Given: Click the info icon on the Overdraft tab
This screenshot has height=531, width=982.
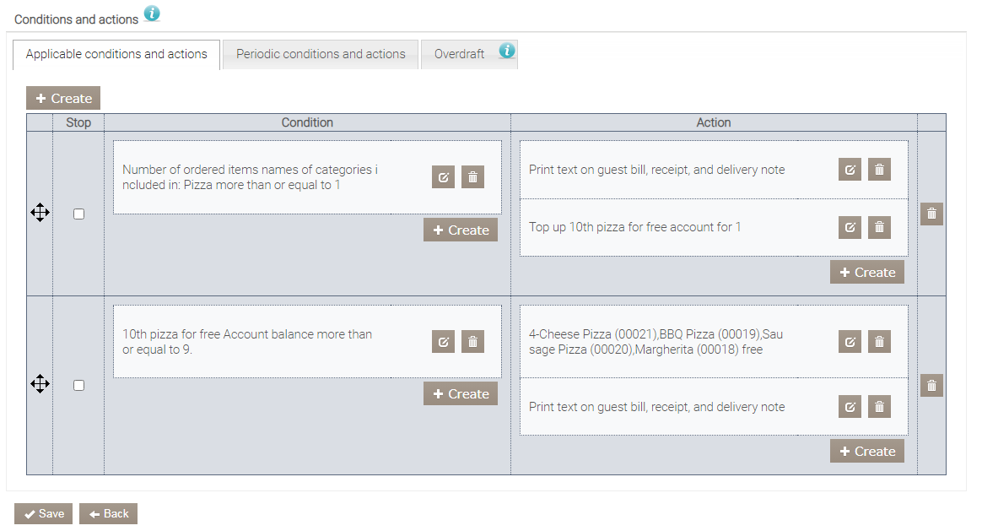Looking at the screenshot, I should click(x=507, y=51).
